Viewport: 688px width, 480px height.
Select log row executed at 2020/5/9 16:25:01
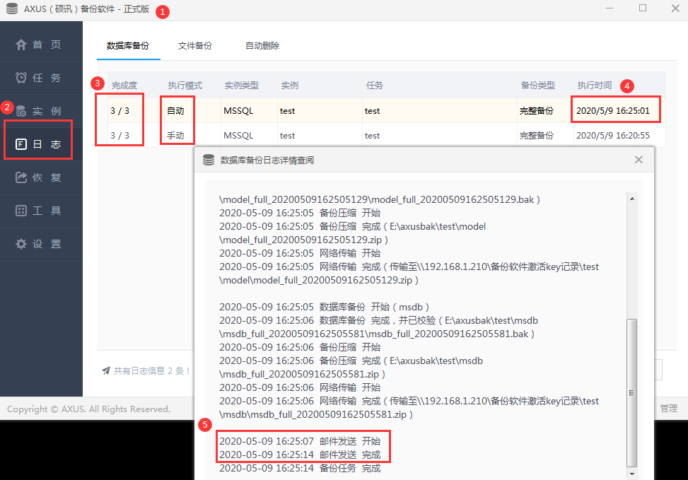(x=387, y=110)
